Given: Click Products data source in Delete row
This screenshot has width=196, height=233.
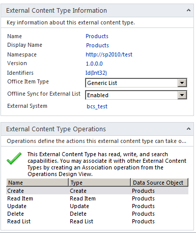Looking at the screenshot, I should (143, 214).
